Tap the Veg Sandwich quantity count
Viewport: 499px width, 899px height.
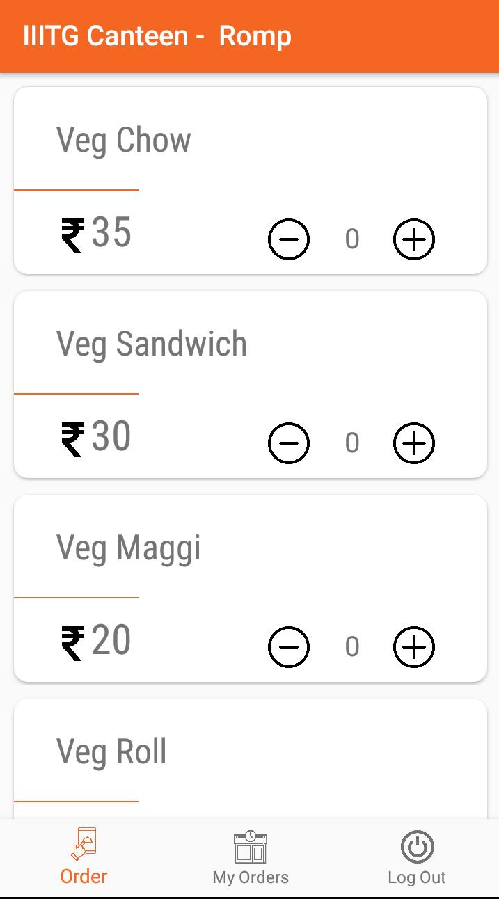(352, 443)
